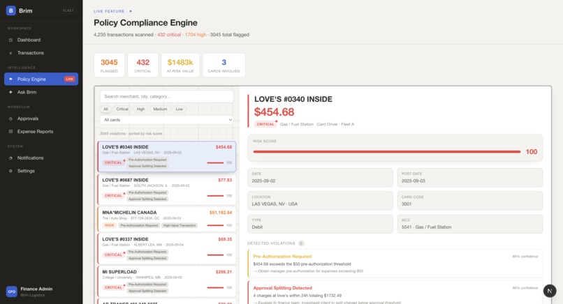This screenshot has width=563, height=304.
Task: Click risk bar on LOVE'S #0687 card
Action: (x=215, y=196)
